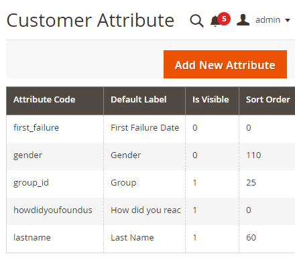Open the admin username menu
Image resolution: width=295 pixels, height=268 pixels.
(268, 20)
